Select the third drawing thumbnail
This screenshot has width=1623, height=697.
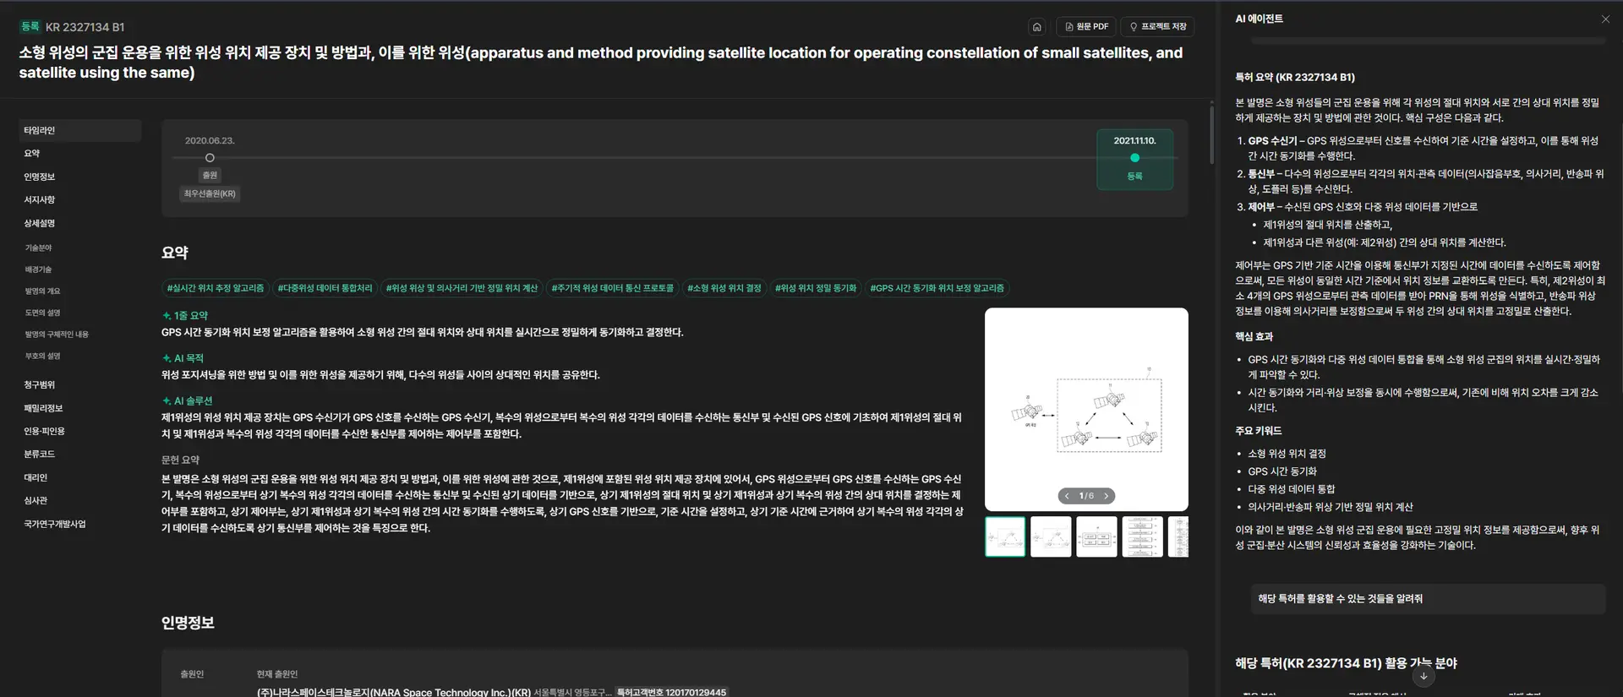(1096, 536)
